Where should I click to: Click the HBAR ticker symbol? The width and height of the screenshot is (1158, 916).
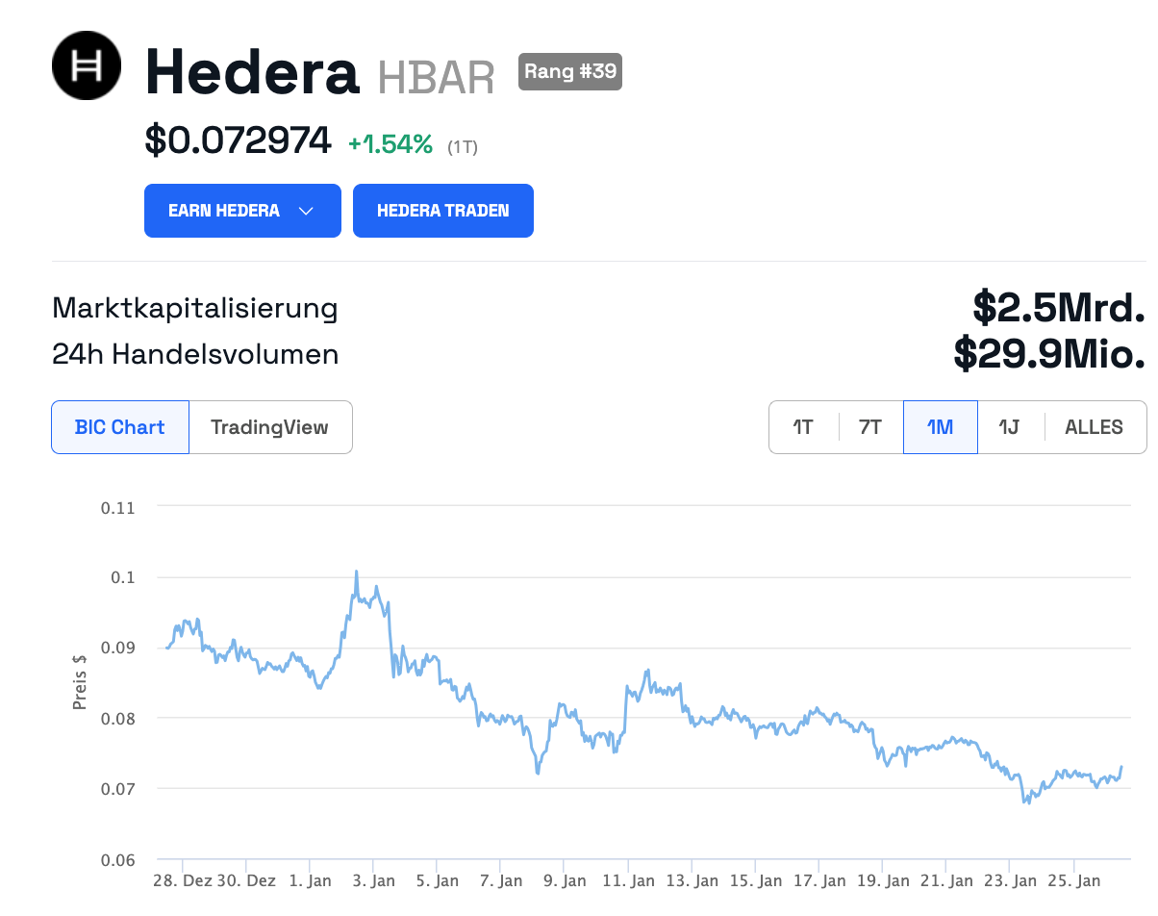(x=436, y=77)
